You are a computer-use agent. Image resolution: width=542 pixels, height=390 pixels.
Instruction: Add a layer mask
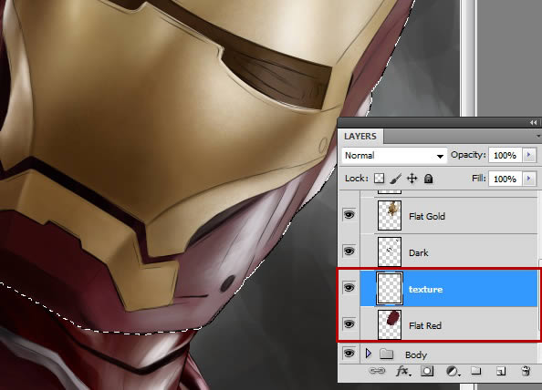point(427,371)
